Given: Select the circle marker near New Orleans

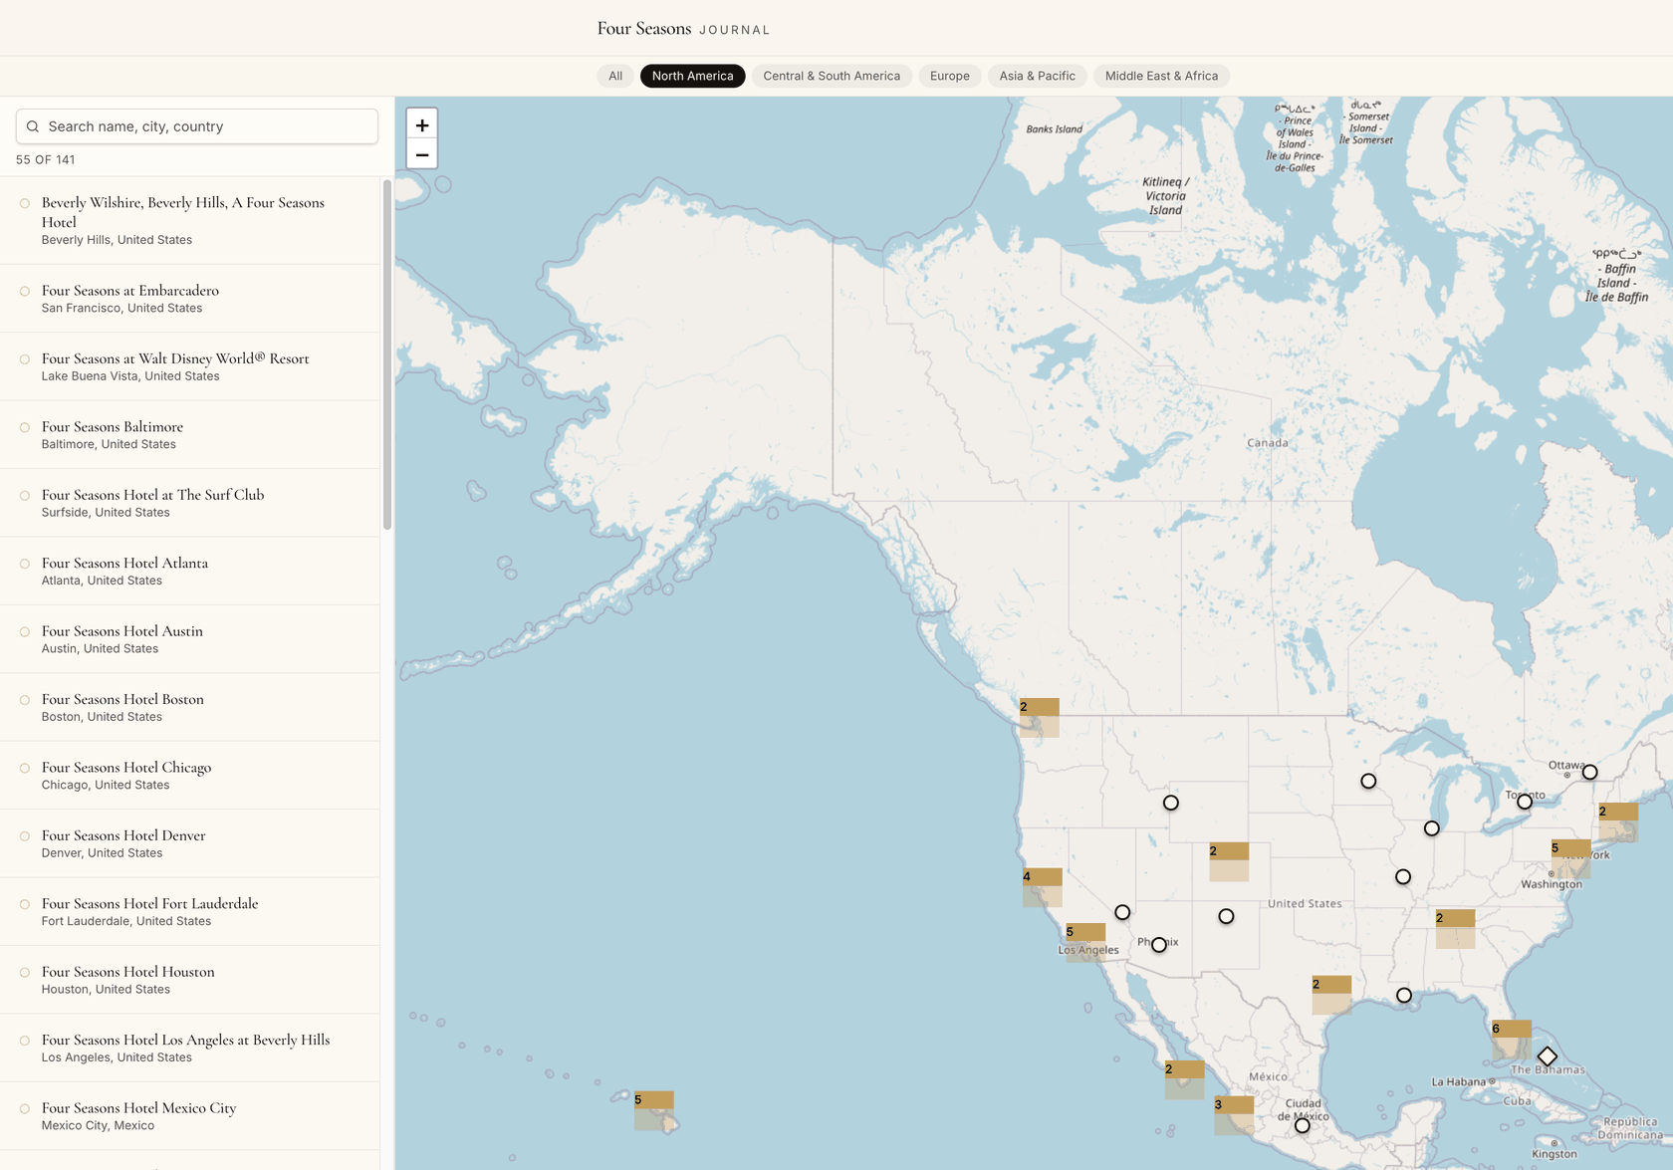Looking at the screenshot, I should click(x=1404, y=996).
